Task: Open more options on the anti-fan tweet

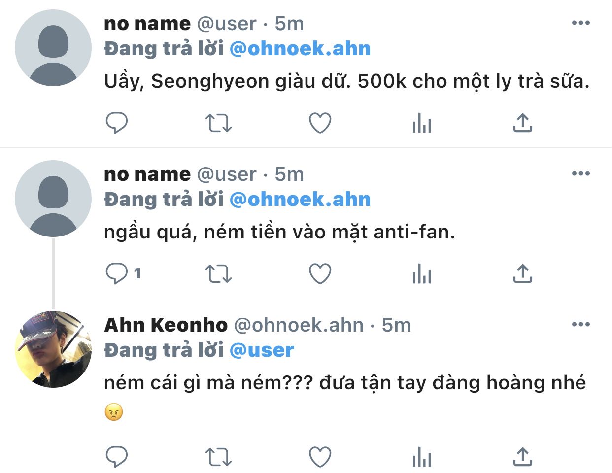Action: 580,173
